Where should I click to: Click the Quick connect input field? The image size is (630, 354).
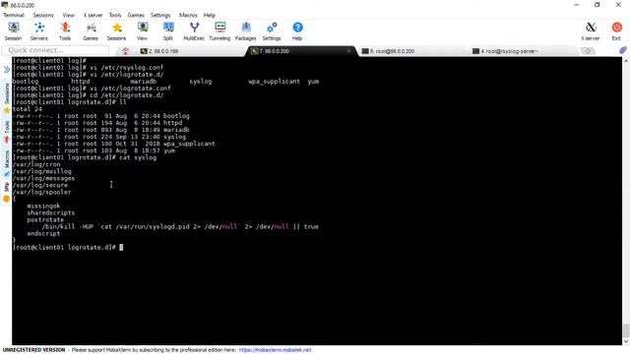(x=55, y=50)
